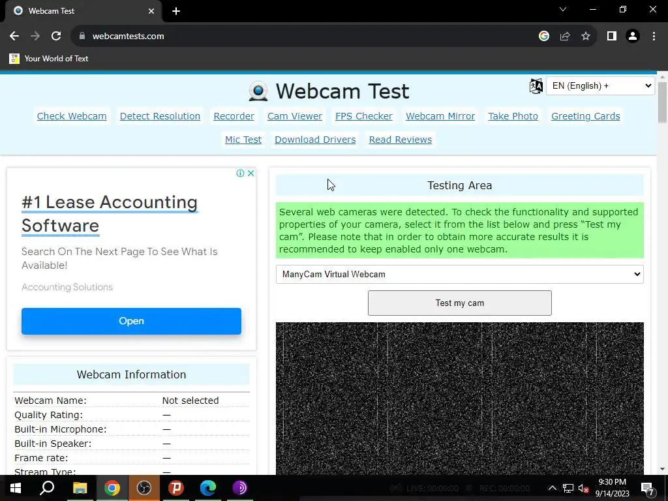Viewport: 668px width, 501px height.
Task: Open File Explorer from taskbar
Action: pyautogui.click(x=80, y=488)
